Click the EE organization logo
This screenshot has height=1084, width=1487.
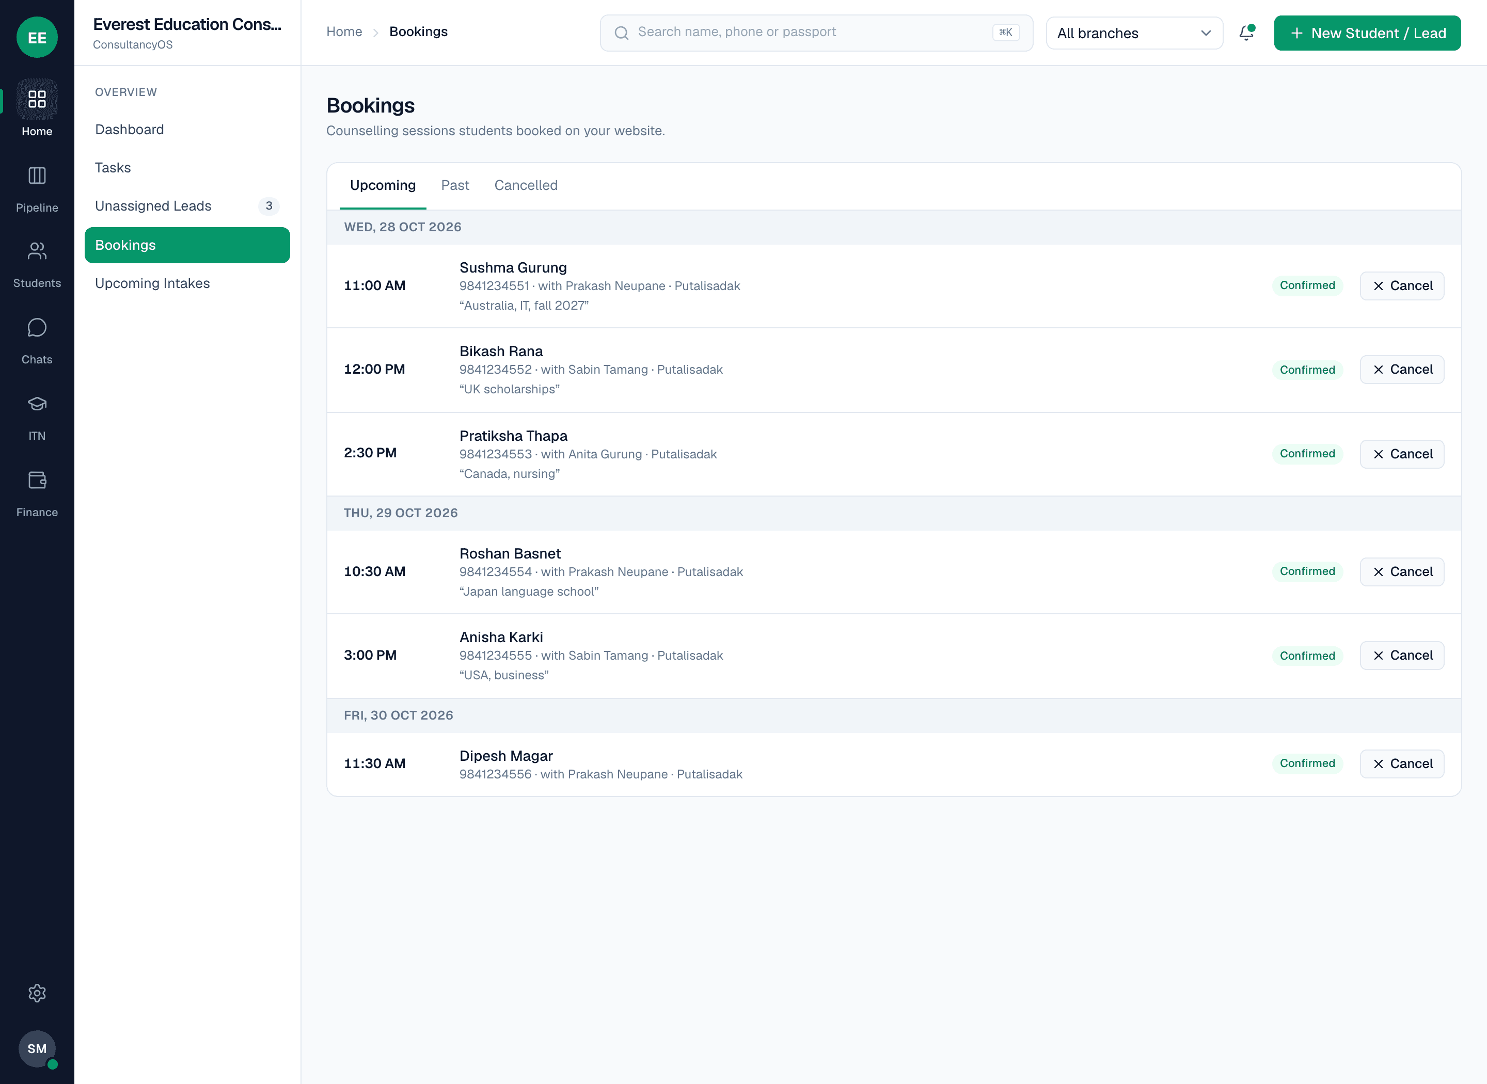pos(37,37)
